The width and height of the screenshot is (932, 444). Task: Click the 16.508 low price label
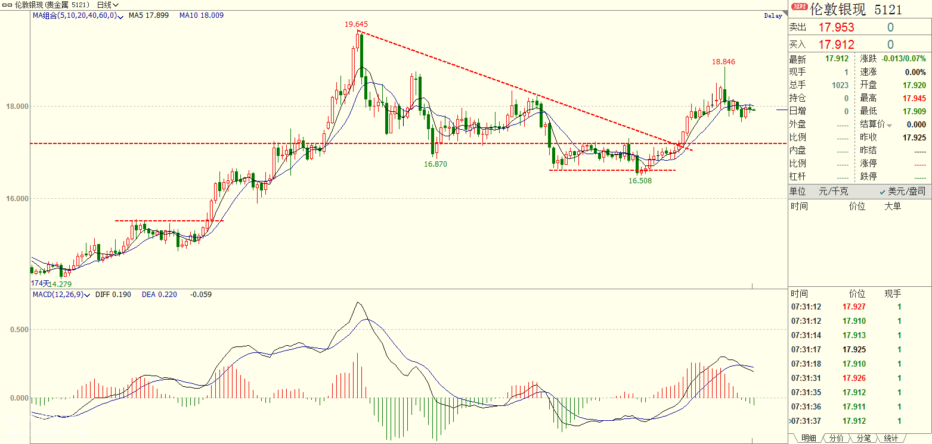pyautogui.click(x=640, y=180)
